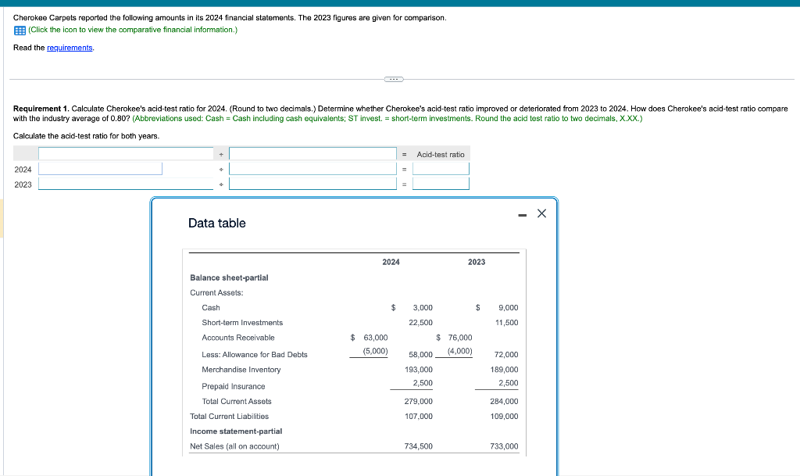Click the 2024 acid-test ratio result field
Image resolution: width=800 pixels, height=476 pixels.
click(x=441, y=169)
